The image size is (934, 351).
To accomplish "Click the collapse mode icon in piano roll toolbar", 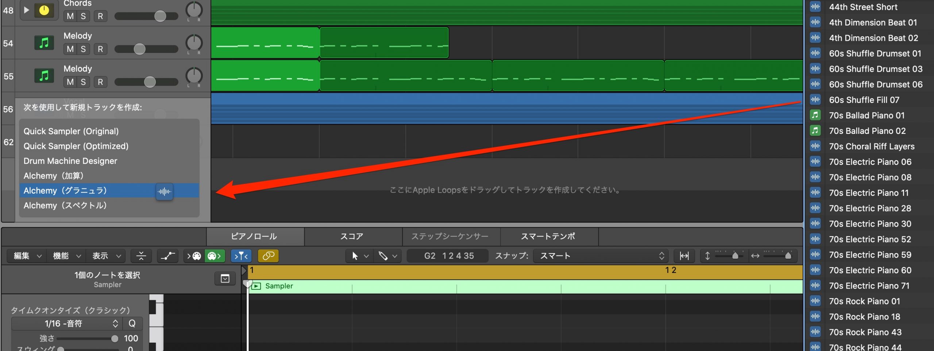I will [141, 256].
